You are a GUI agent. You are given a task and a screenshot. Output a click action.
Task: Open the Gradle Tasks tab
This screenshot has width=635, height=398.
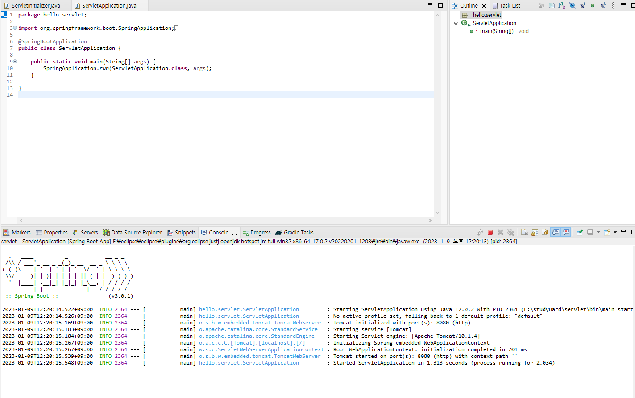tap(295, 233)
